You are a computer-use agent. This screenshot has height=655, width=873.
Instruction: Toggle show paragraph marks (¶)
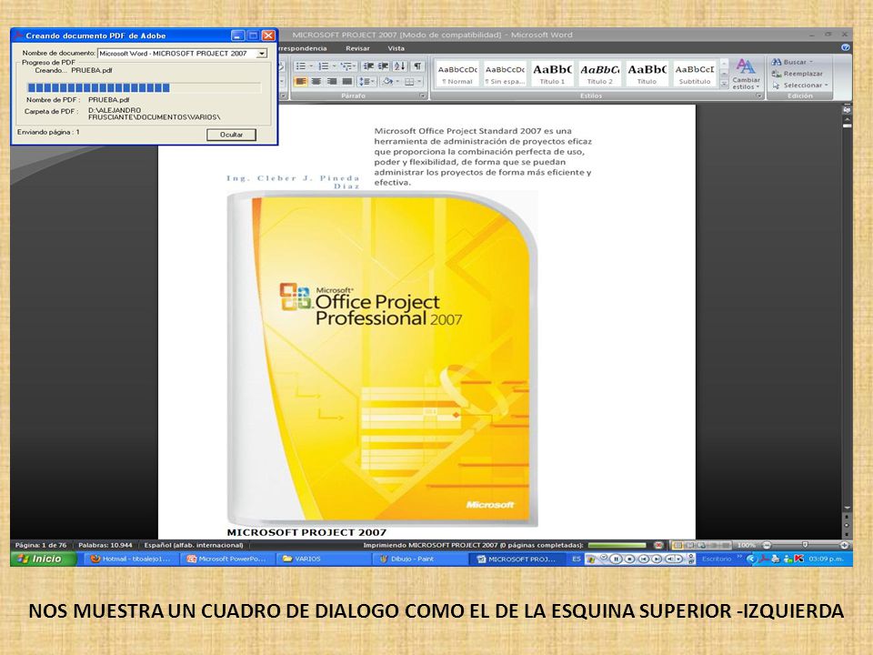417,66
